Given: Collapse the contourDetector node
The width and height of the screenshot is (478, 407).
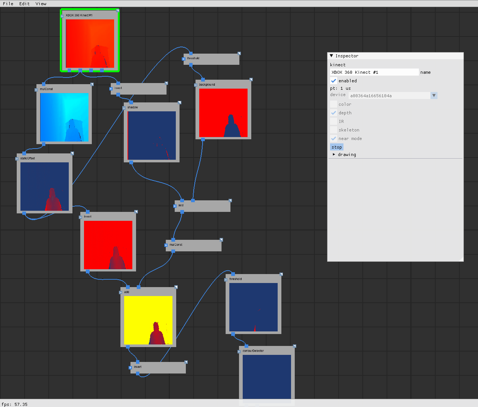Looking at the screenshot, I should click(239, 352).
